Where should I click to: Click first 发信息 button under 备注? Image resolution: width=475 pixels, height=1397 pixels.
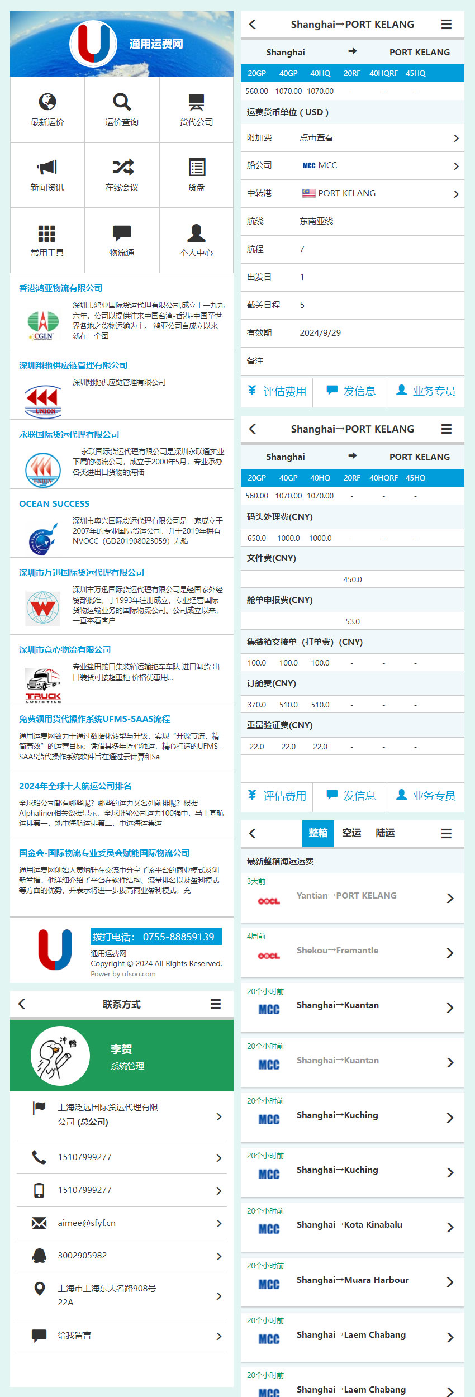click(350, 391)
